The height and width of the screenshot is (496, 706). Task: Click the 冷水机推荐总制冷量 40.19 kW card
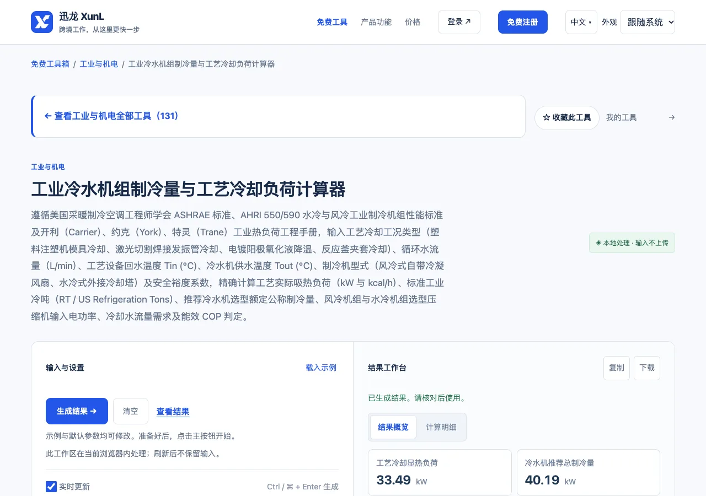pos(588,472)
